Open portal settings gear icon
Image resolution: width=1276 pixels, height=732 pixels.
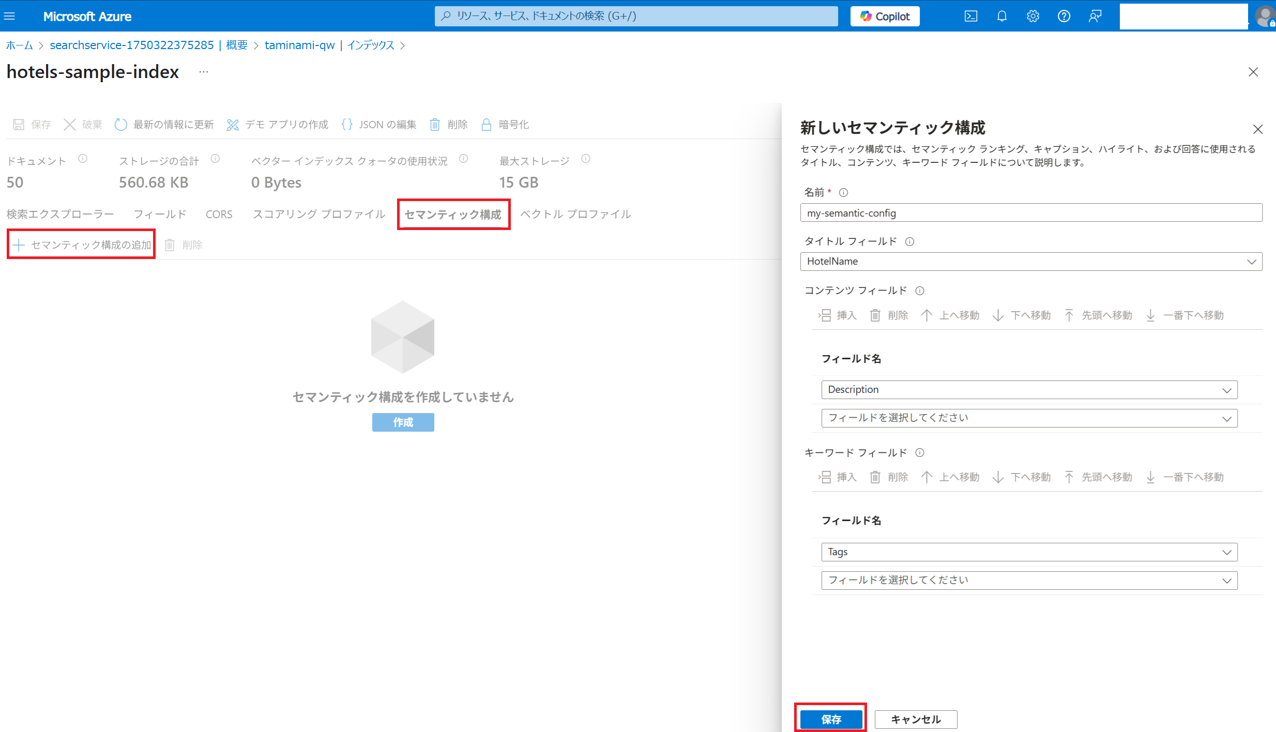click(1032, 16)
